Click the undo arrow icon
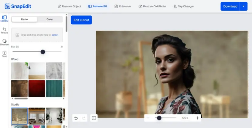The width and height of the screenshot is (252, 128). [x=76, y=118]
